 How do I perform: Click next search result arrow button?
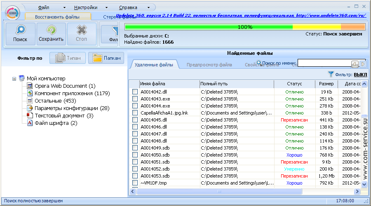pos(362,64)
